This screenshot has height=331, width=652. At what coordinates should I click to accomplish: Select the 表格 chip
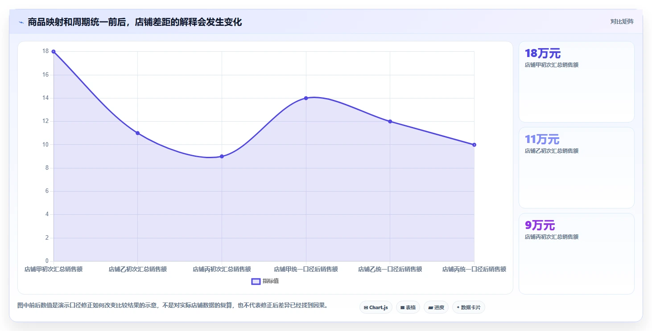click(x=408, y=307)
